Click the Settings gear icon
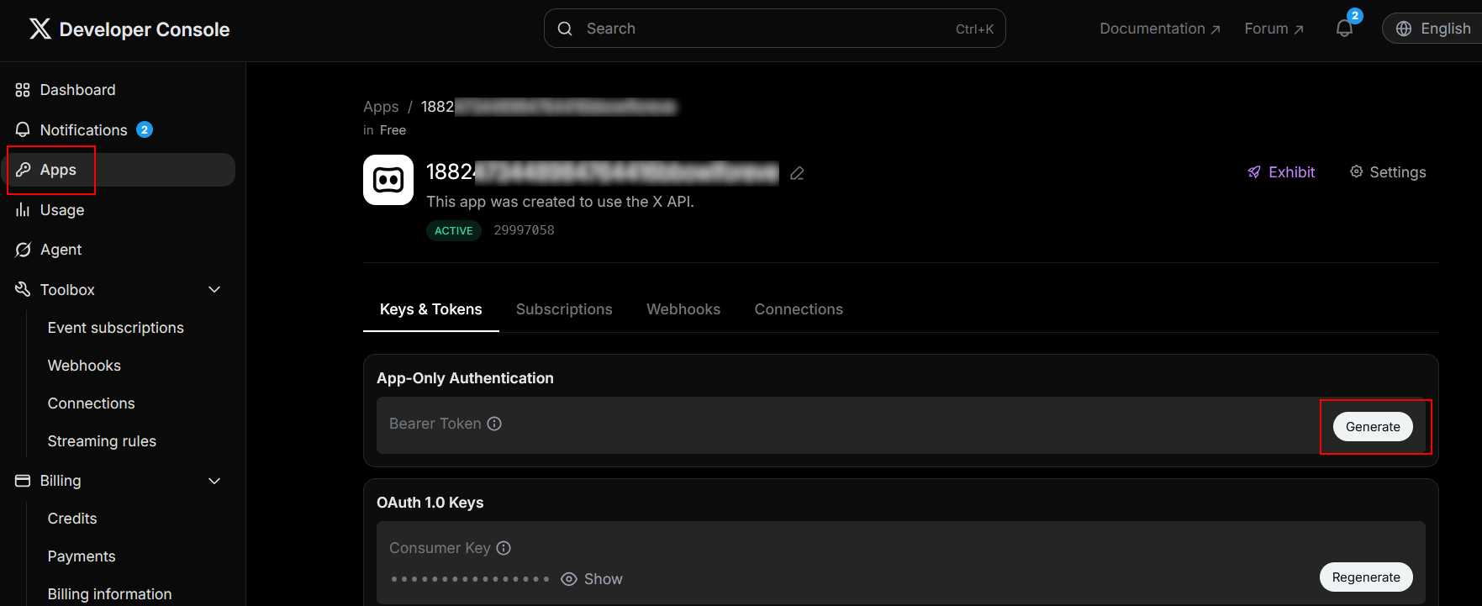Viewport: 1482px width, 606px height. point(1357,171)
